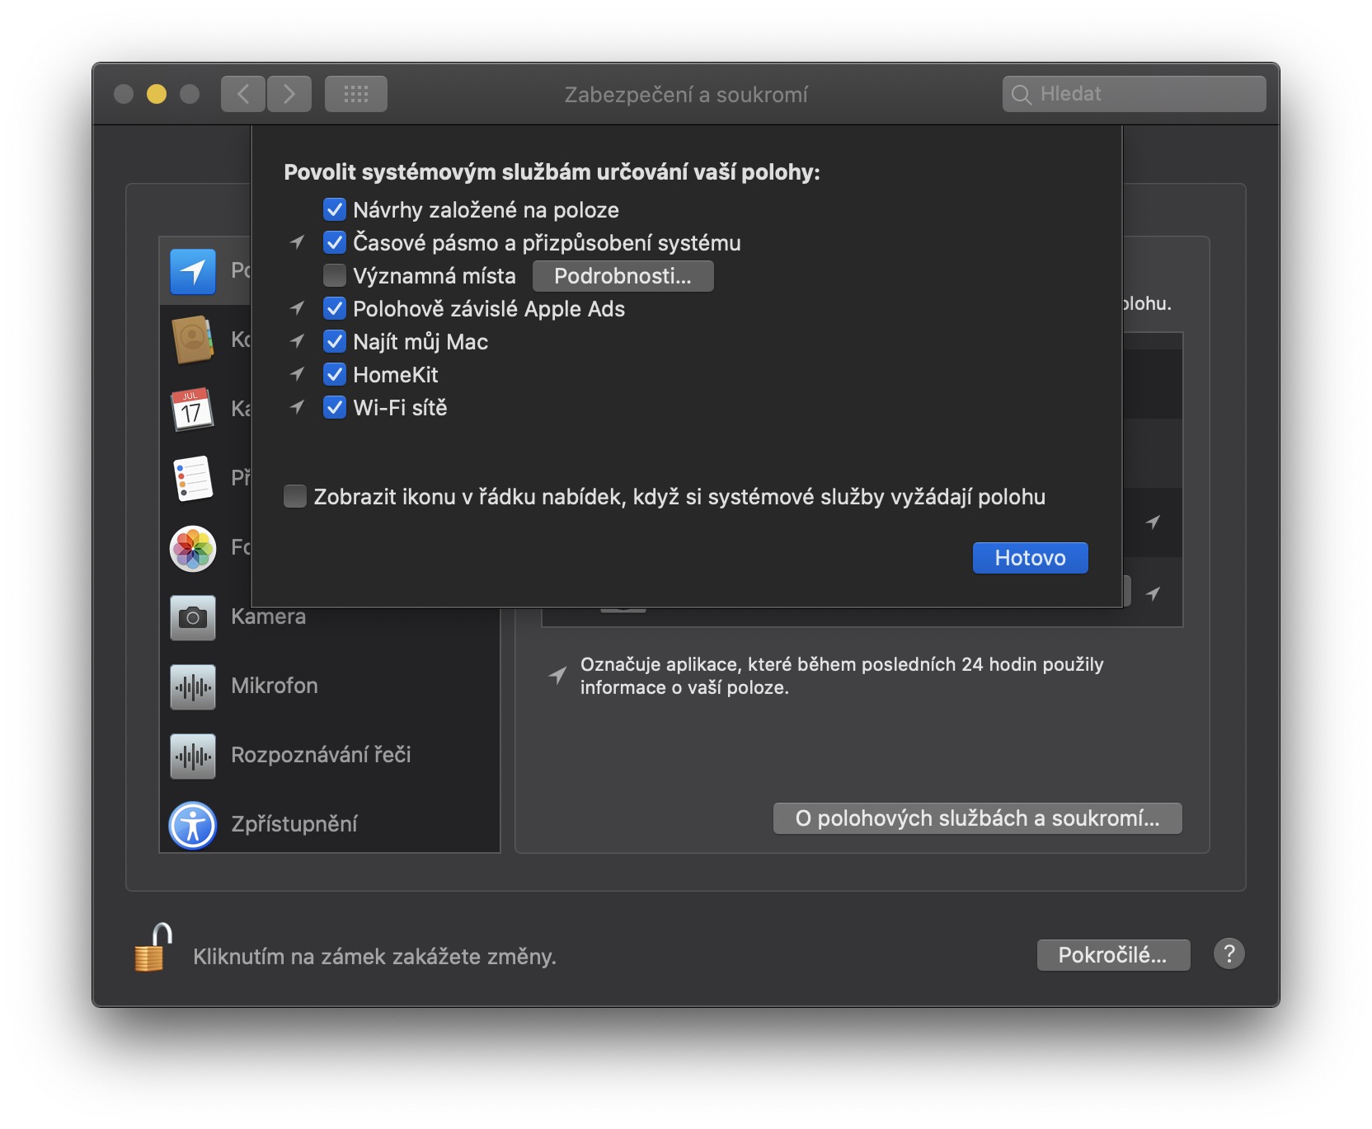
Task: Uncheck the HomeKit location checkbox
Action: (335, 375)
